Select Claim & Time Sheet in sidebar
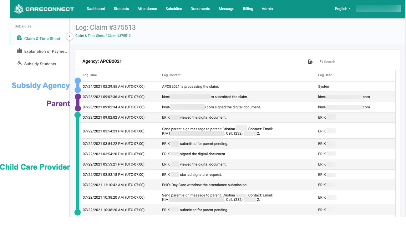This screenshot has height=238, width=406. click(x=42, y=38)
